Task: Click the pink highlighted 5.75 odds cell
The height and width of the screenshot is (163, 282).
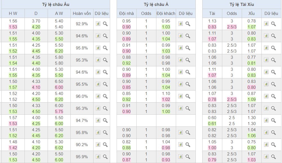Action: (59, 112)
